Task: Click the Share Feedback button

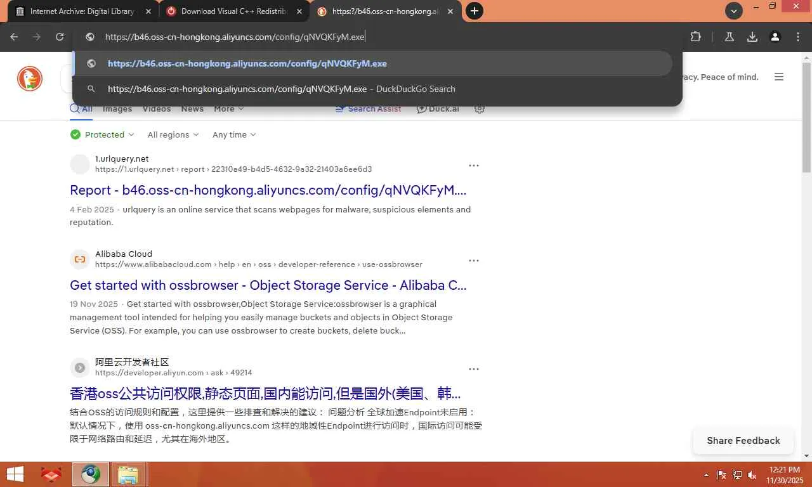Action: [x=743, y=441]
